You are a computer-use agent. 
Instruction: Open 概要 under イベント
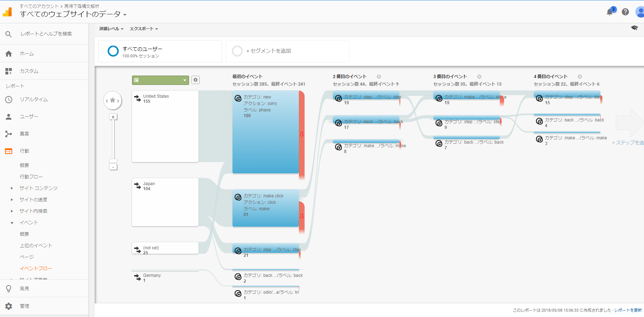[24, 234]
